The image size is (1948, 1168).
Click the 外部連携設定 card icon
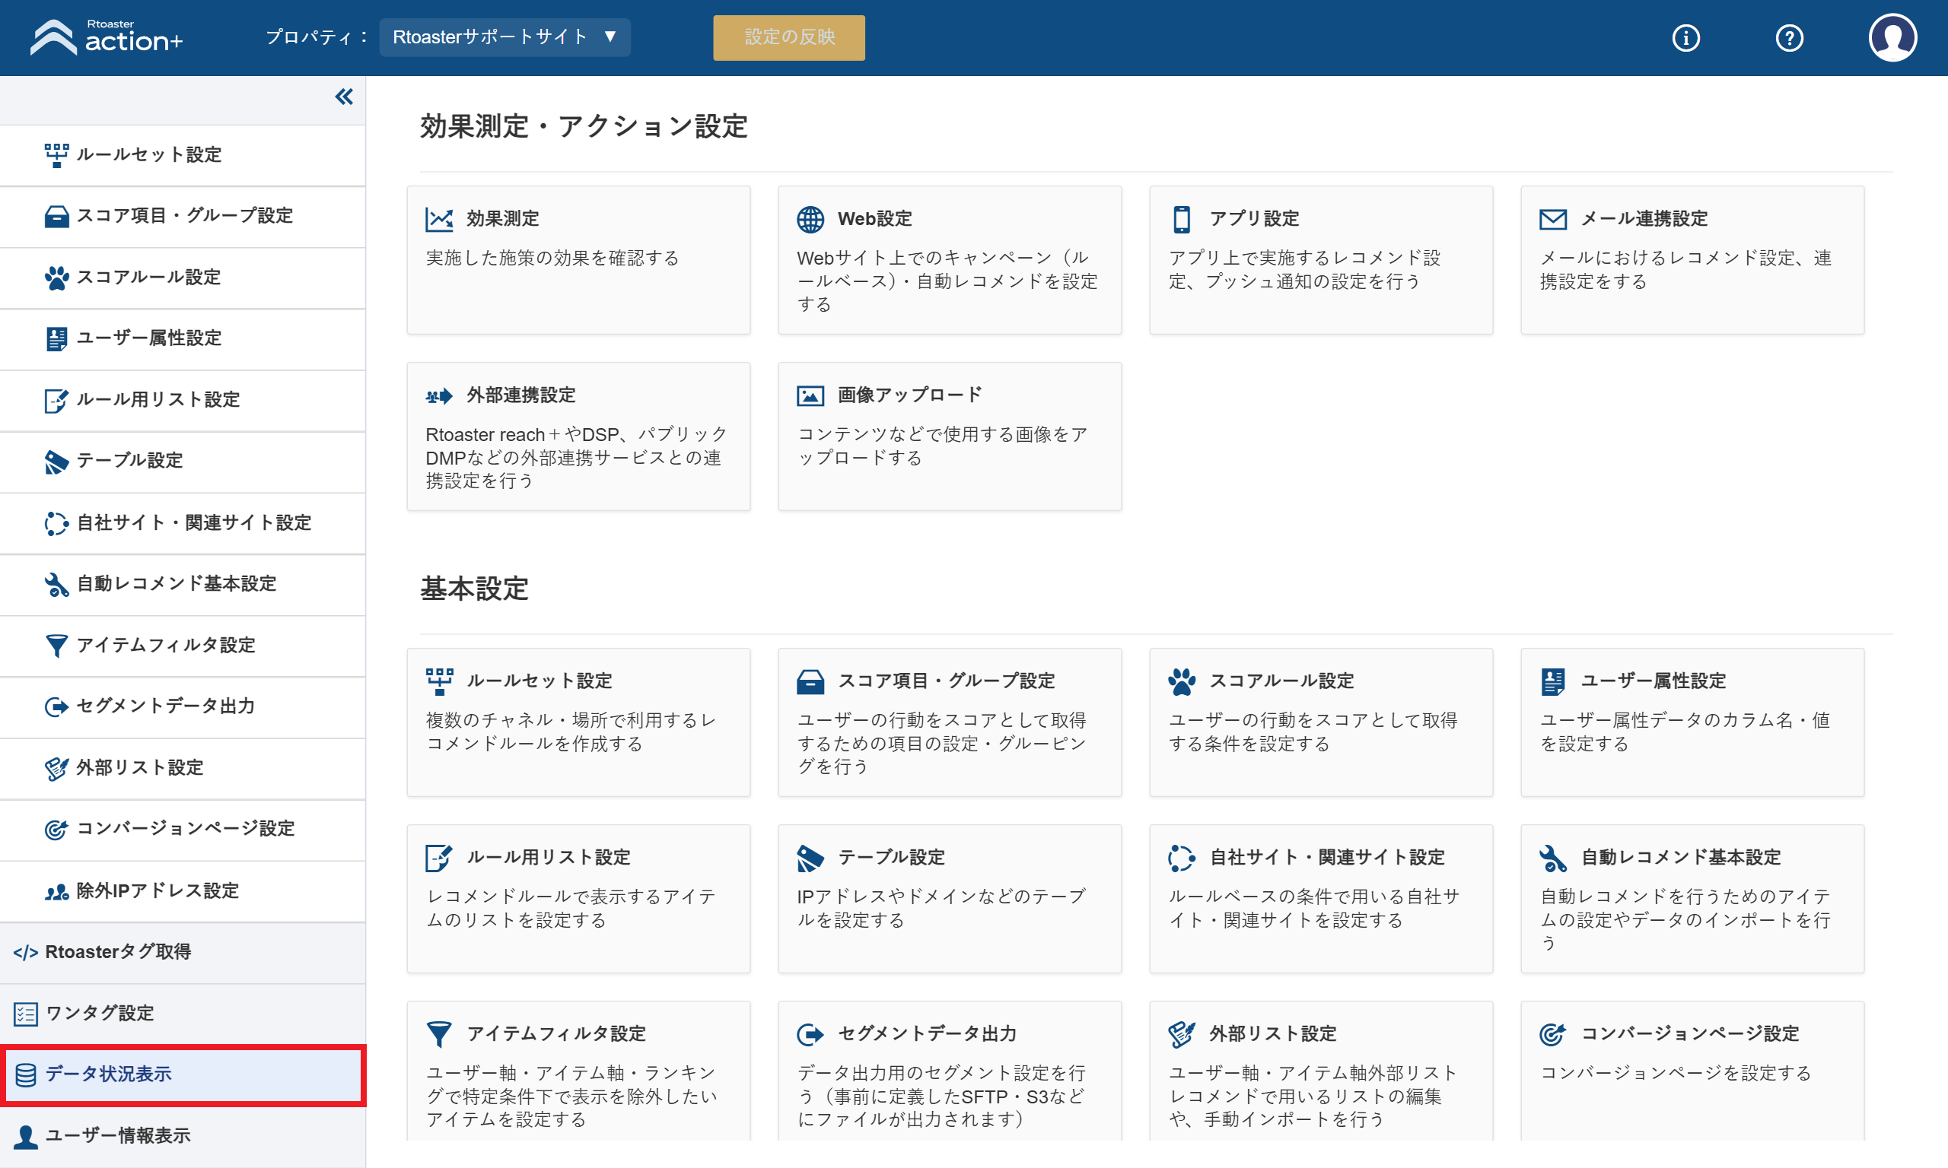[x=438, y=396]
